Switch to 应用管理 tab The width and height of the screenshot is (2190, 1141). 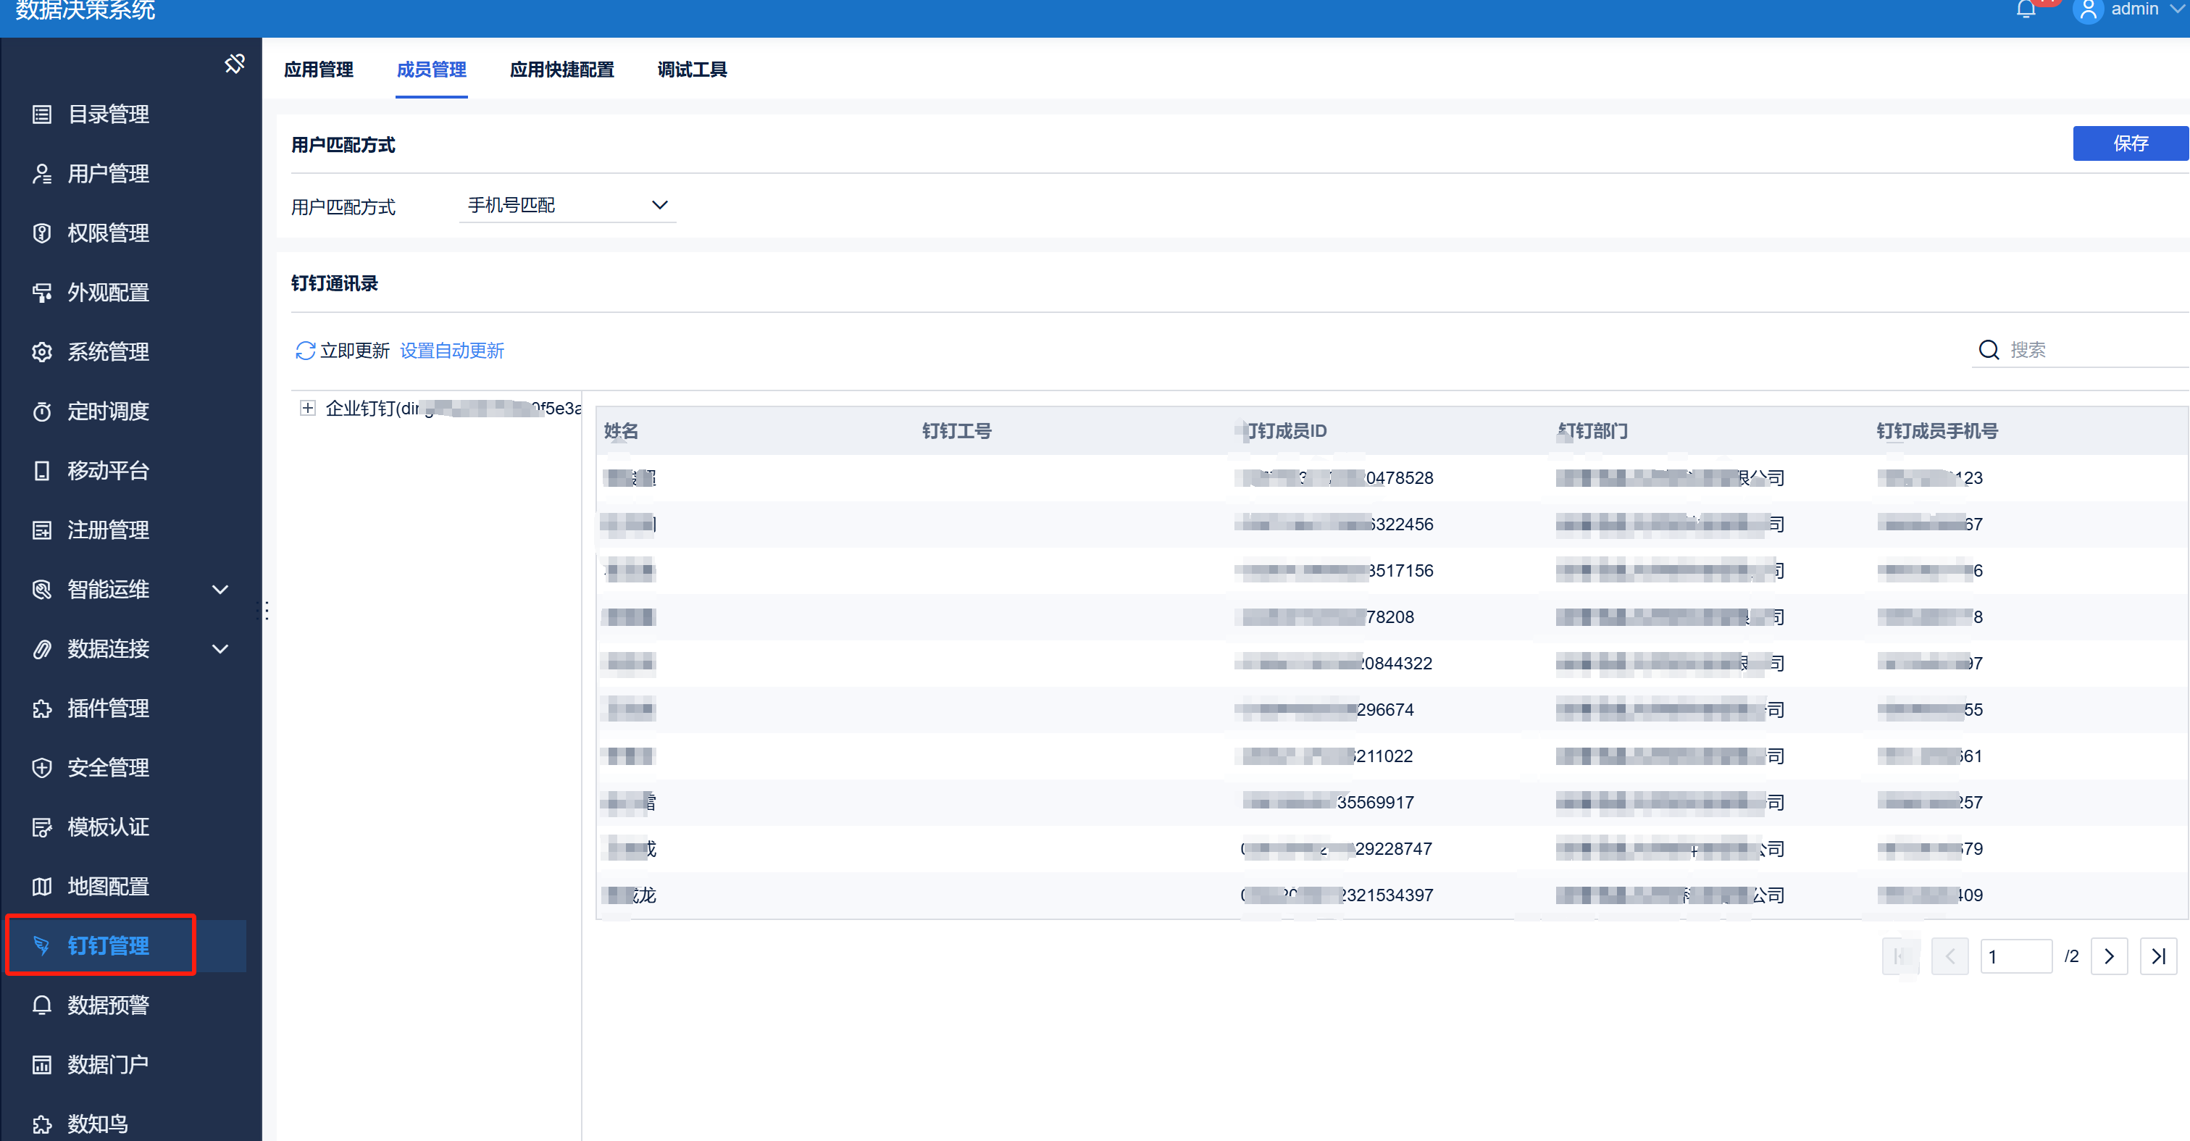pyautogui.click(x=319, y=70)
